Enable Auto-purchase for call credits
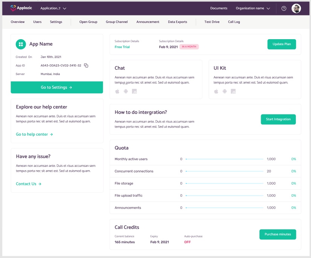This screenshot has height=258, width=311. coord(188,242)
